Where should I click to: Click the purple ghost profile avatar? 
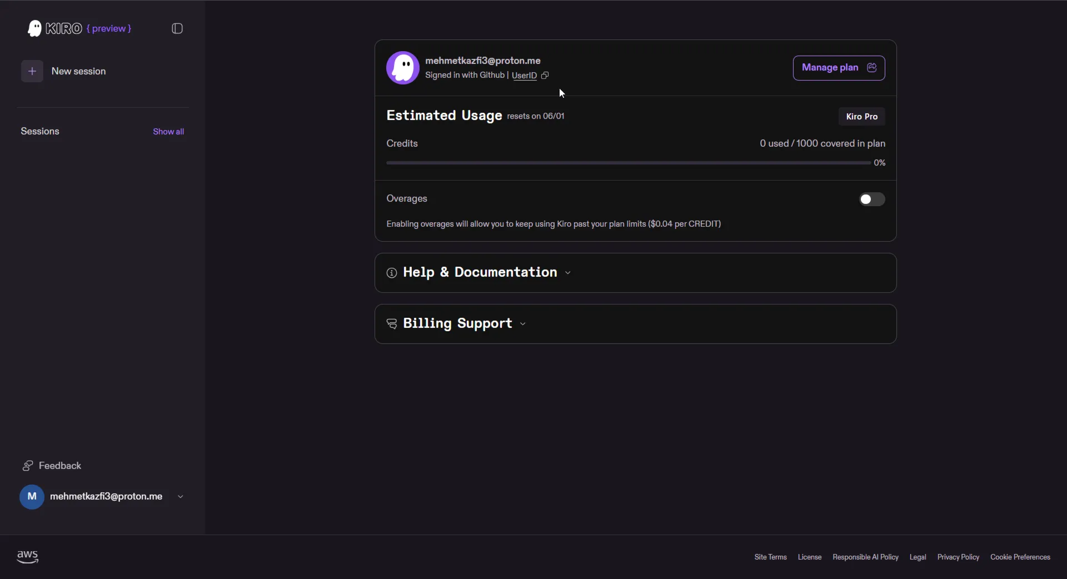(403, 68)
